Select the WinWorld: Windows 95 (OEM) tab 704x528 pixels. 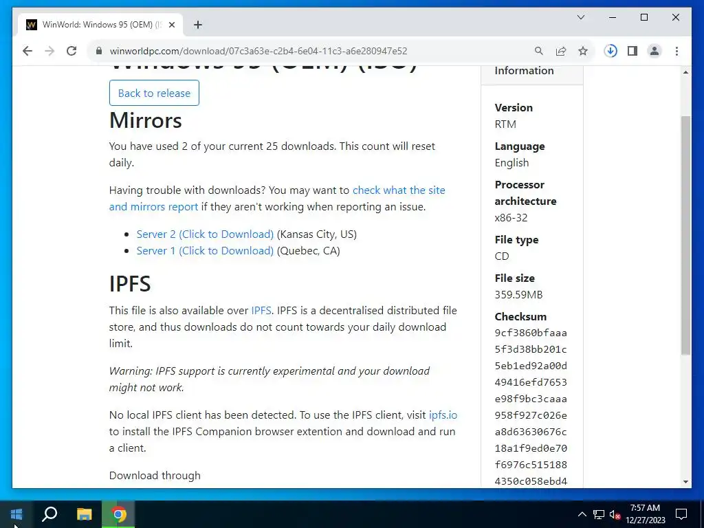coord(100,24)
